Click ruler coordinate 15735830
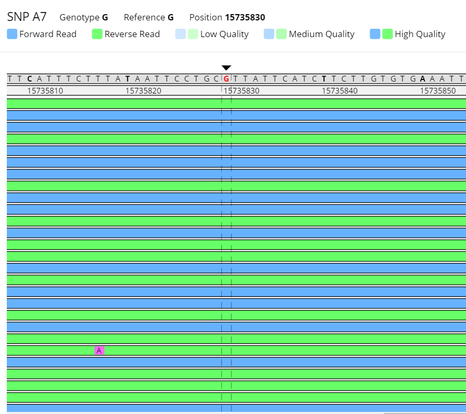 tap(241, 91)
